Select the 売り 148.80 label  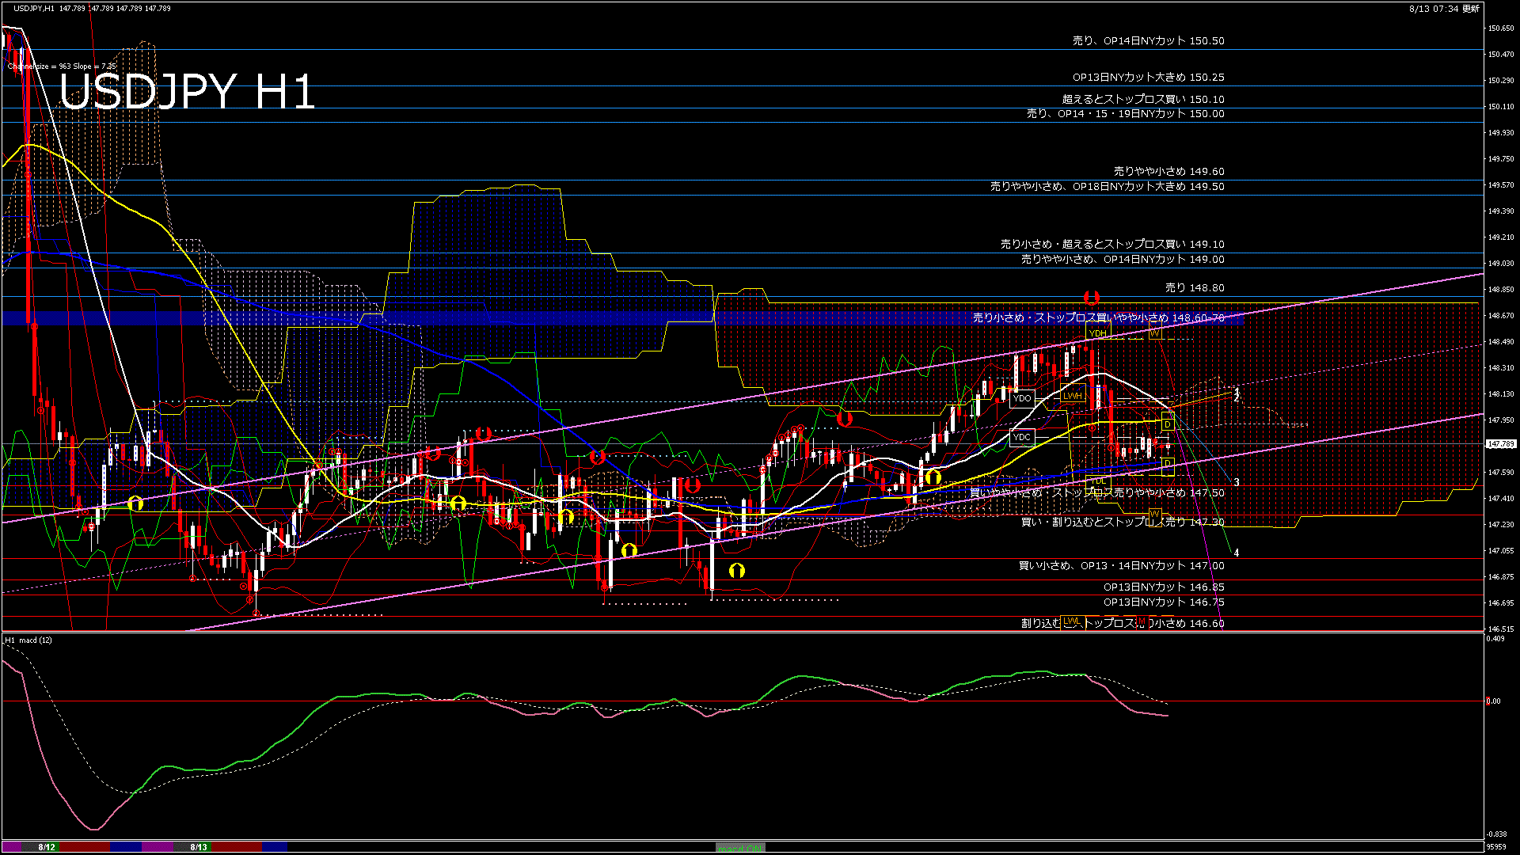click(1195, 288)
